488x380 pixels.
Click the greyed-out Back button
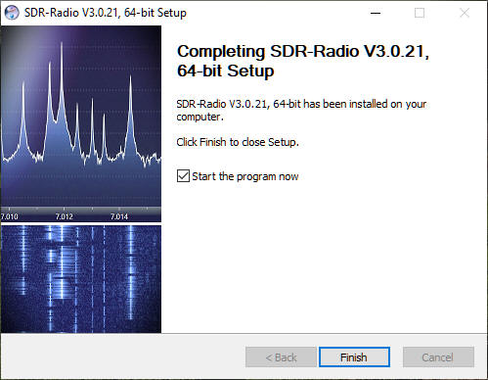(x=281, y=357)
